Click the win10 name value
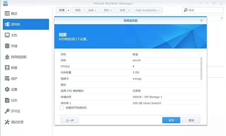 tap(137, 60)
